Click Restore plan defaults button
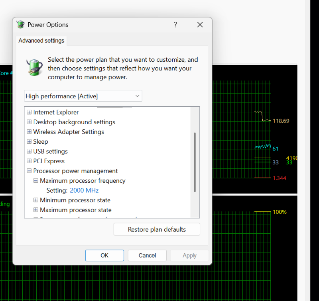 [157, 229]
